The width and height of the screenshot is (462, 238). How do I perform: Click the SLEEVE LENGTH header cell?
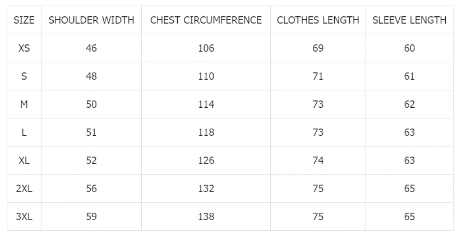click(x=409, y=20)
